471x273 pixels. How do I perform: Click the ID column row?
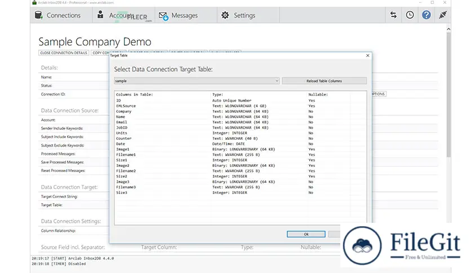click(241, 100)
